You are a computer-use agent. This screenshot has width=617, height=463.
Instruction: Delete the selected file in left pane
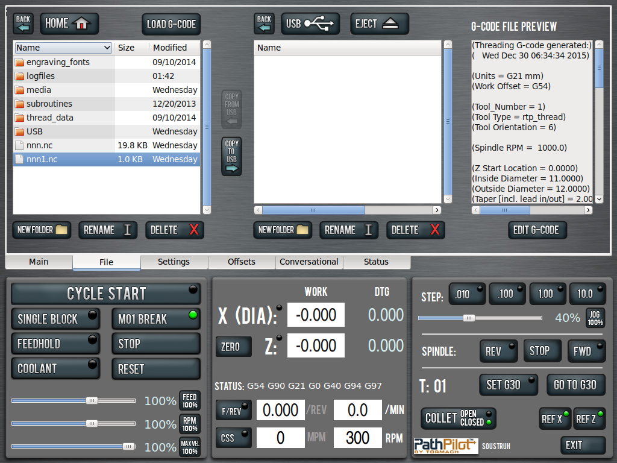click(174, 230)
